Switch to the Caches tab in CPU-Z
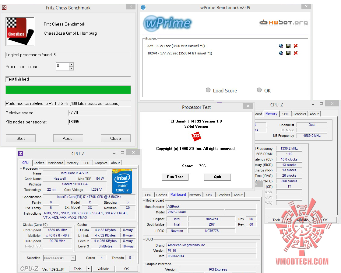This screenshot has width=341, height=273. (x=39, y=163)
